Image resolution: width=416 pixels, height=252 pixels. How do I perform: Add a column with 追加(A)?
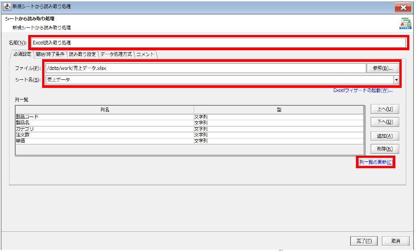(x=385, y=136)
